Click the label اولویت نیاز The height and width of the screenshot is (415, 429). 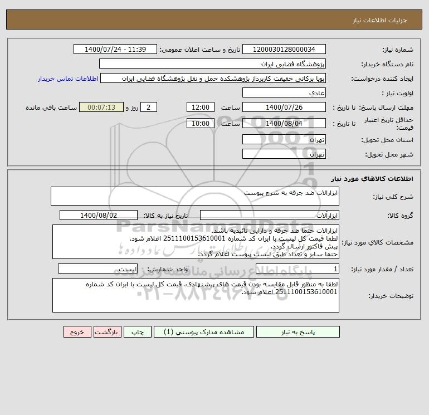pos(398,93)
